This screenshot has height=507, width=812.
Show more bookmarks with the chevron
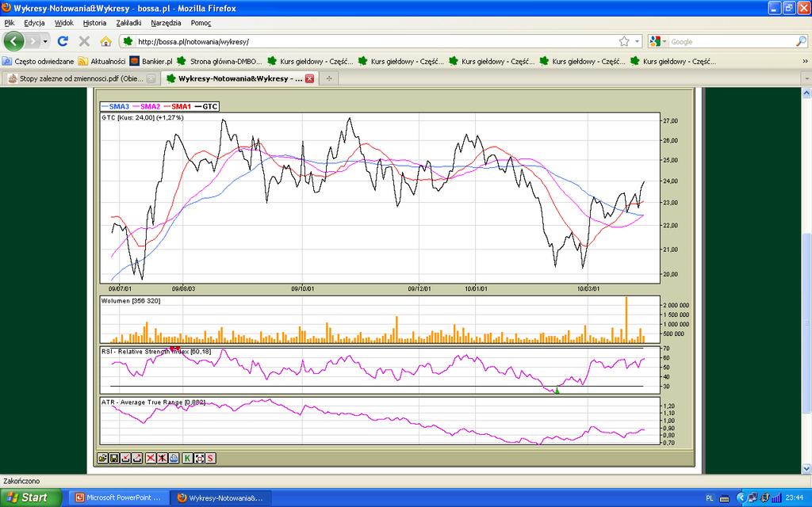click(x=805, y=61)
